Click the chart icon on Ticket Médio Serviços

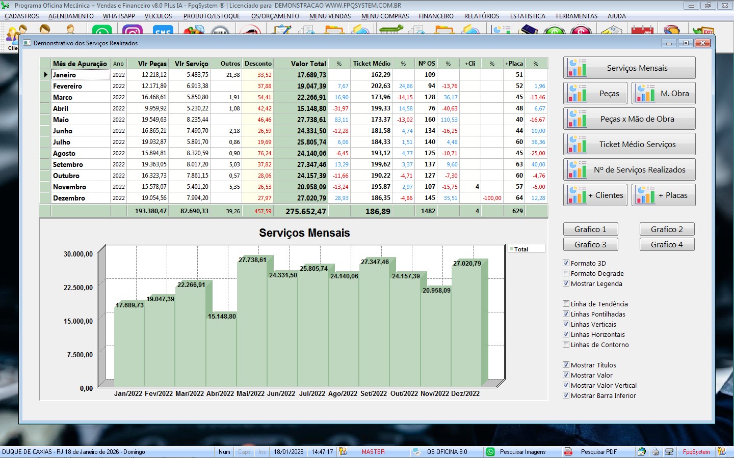tap(578, 145)
